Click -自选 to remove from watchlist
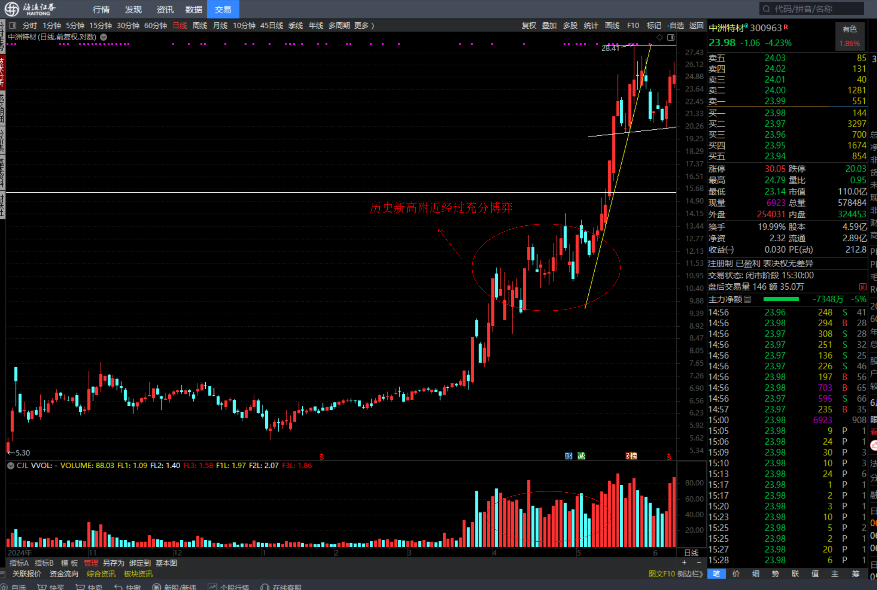Screen dimensions: 877x590 coord(676,26)
